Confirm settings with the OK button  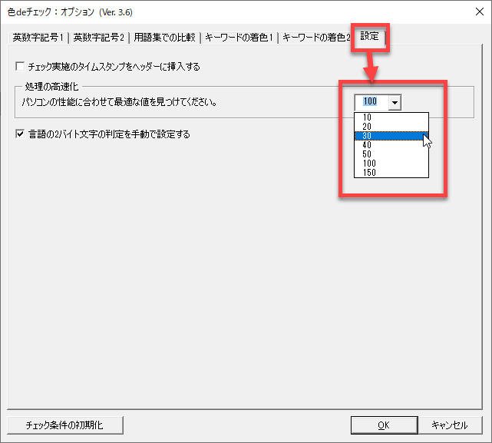[383, 425]
